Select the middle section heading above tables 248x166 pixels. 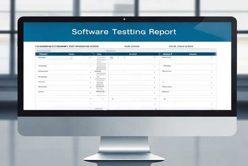[x=132, y=46]
